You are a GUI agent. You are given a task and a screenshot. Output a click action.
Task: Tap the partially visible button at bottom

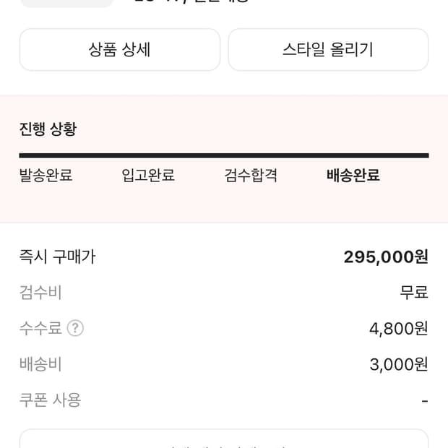click(224, 440)
